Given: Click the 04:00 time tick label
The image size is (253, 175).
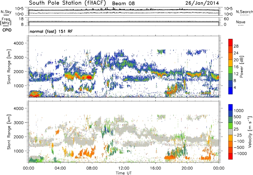Looking at the screenshot, I should point(60,168).
